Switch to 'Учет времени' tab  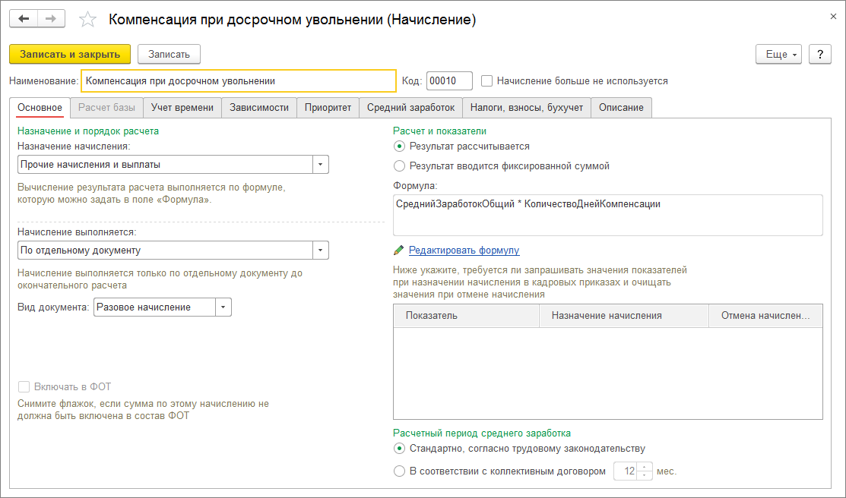point(182,108)
